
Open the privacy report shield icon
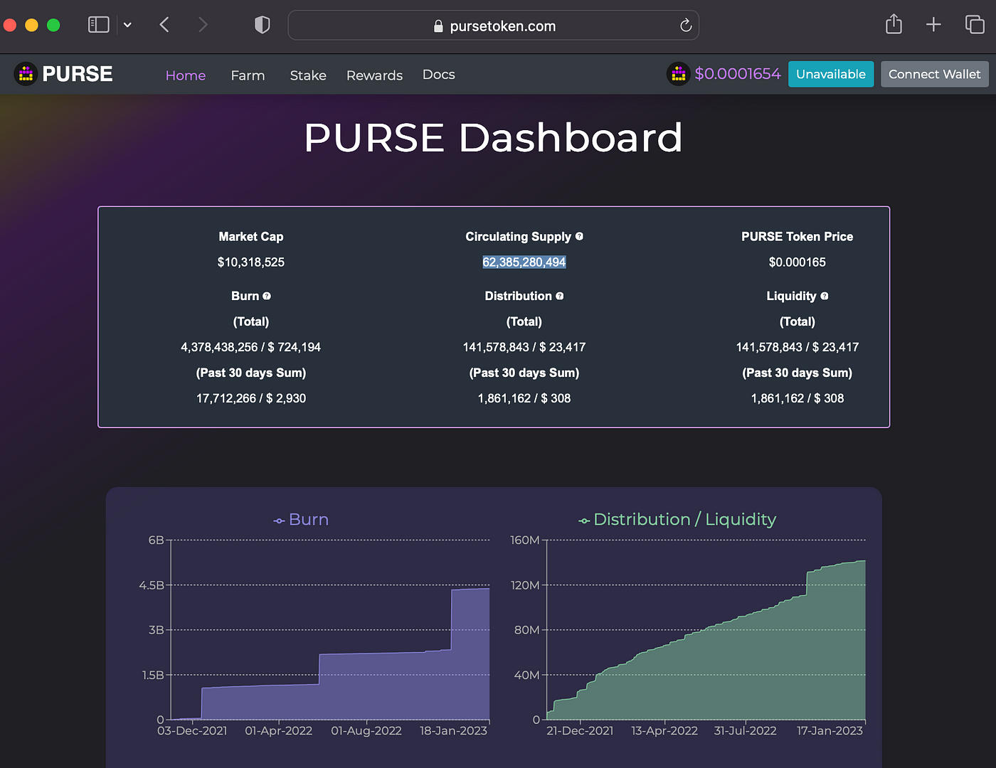point(262,25)
